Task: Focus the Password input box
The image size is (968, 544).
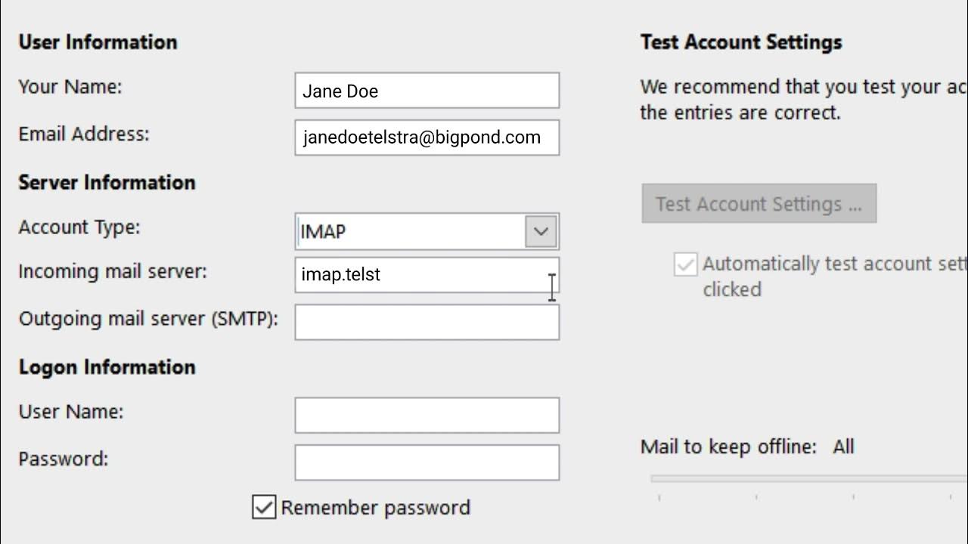Action: coord(427,462)
